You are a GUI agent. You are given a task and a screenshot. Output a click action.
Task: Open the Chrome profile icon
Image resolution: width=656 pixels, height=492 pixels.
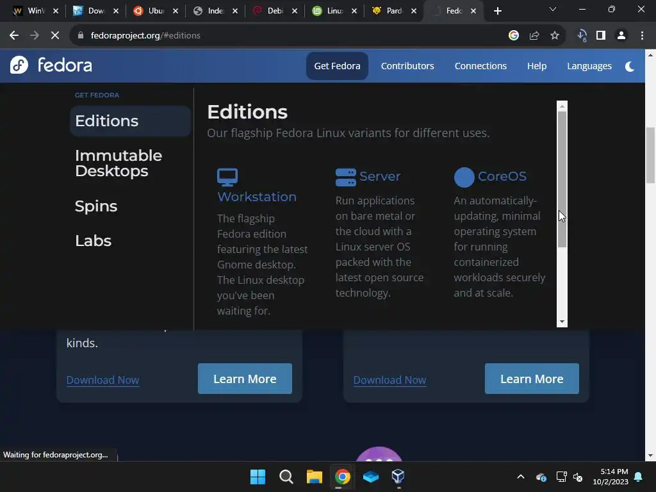pyautogui.click(x=621, y=36)
